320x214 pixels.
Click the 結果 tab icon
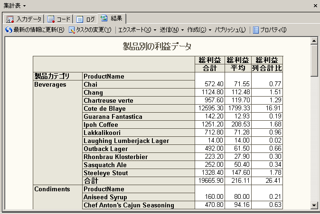(104, 19)
